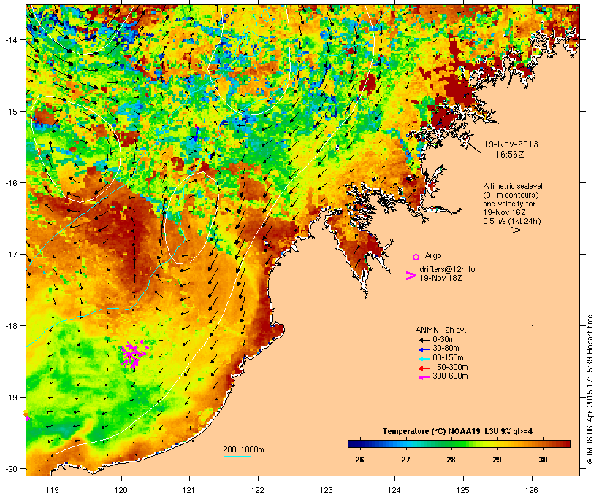The width and height of the screenshot is (599, 496).
Task: Click the longitude axis label 121
Action: pos(189,490)
